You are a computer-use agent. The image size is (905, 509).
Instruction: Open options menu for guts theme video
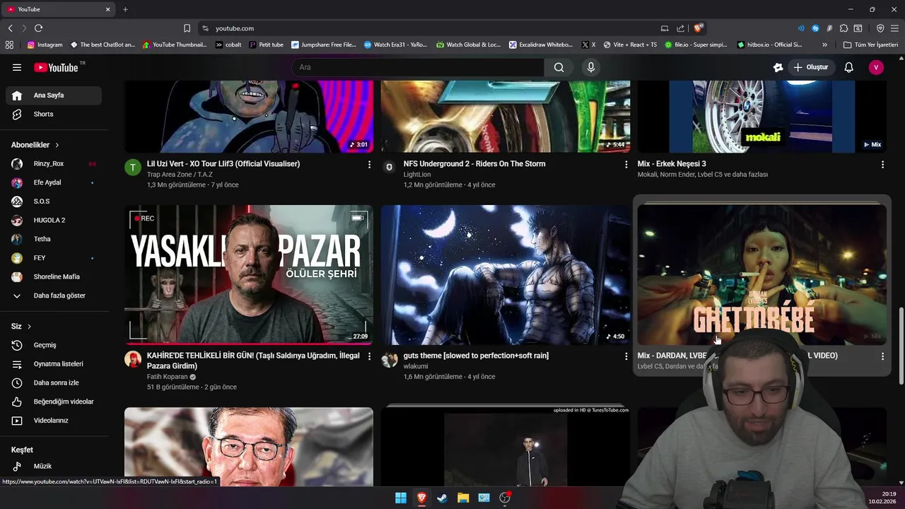[x=626, y=356]
